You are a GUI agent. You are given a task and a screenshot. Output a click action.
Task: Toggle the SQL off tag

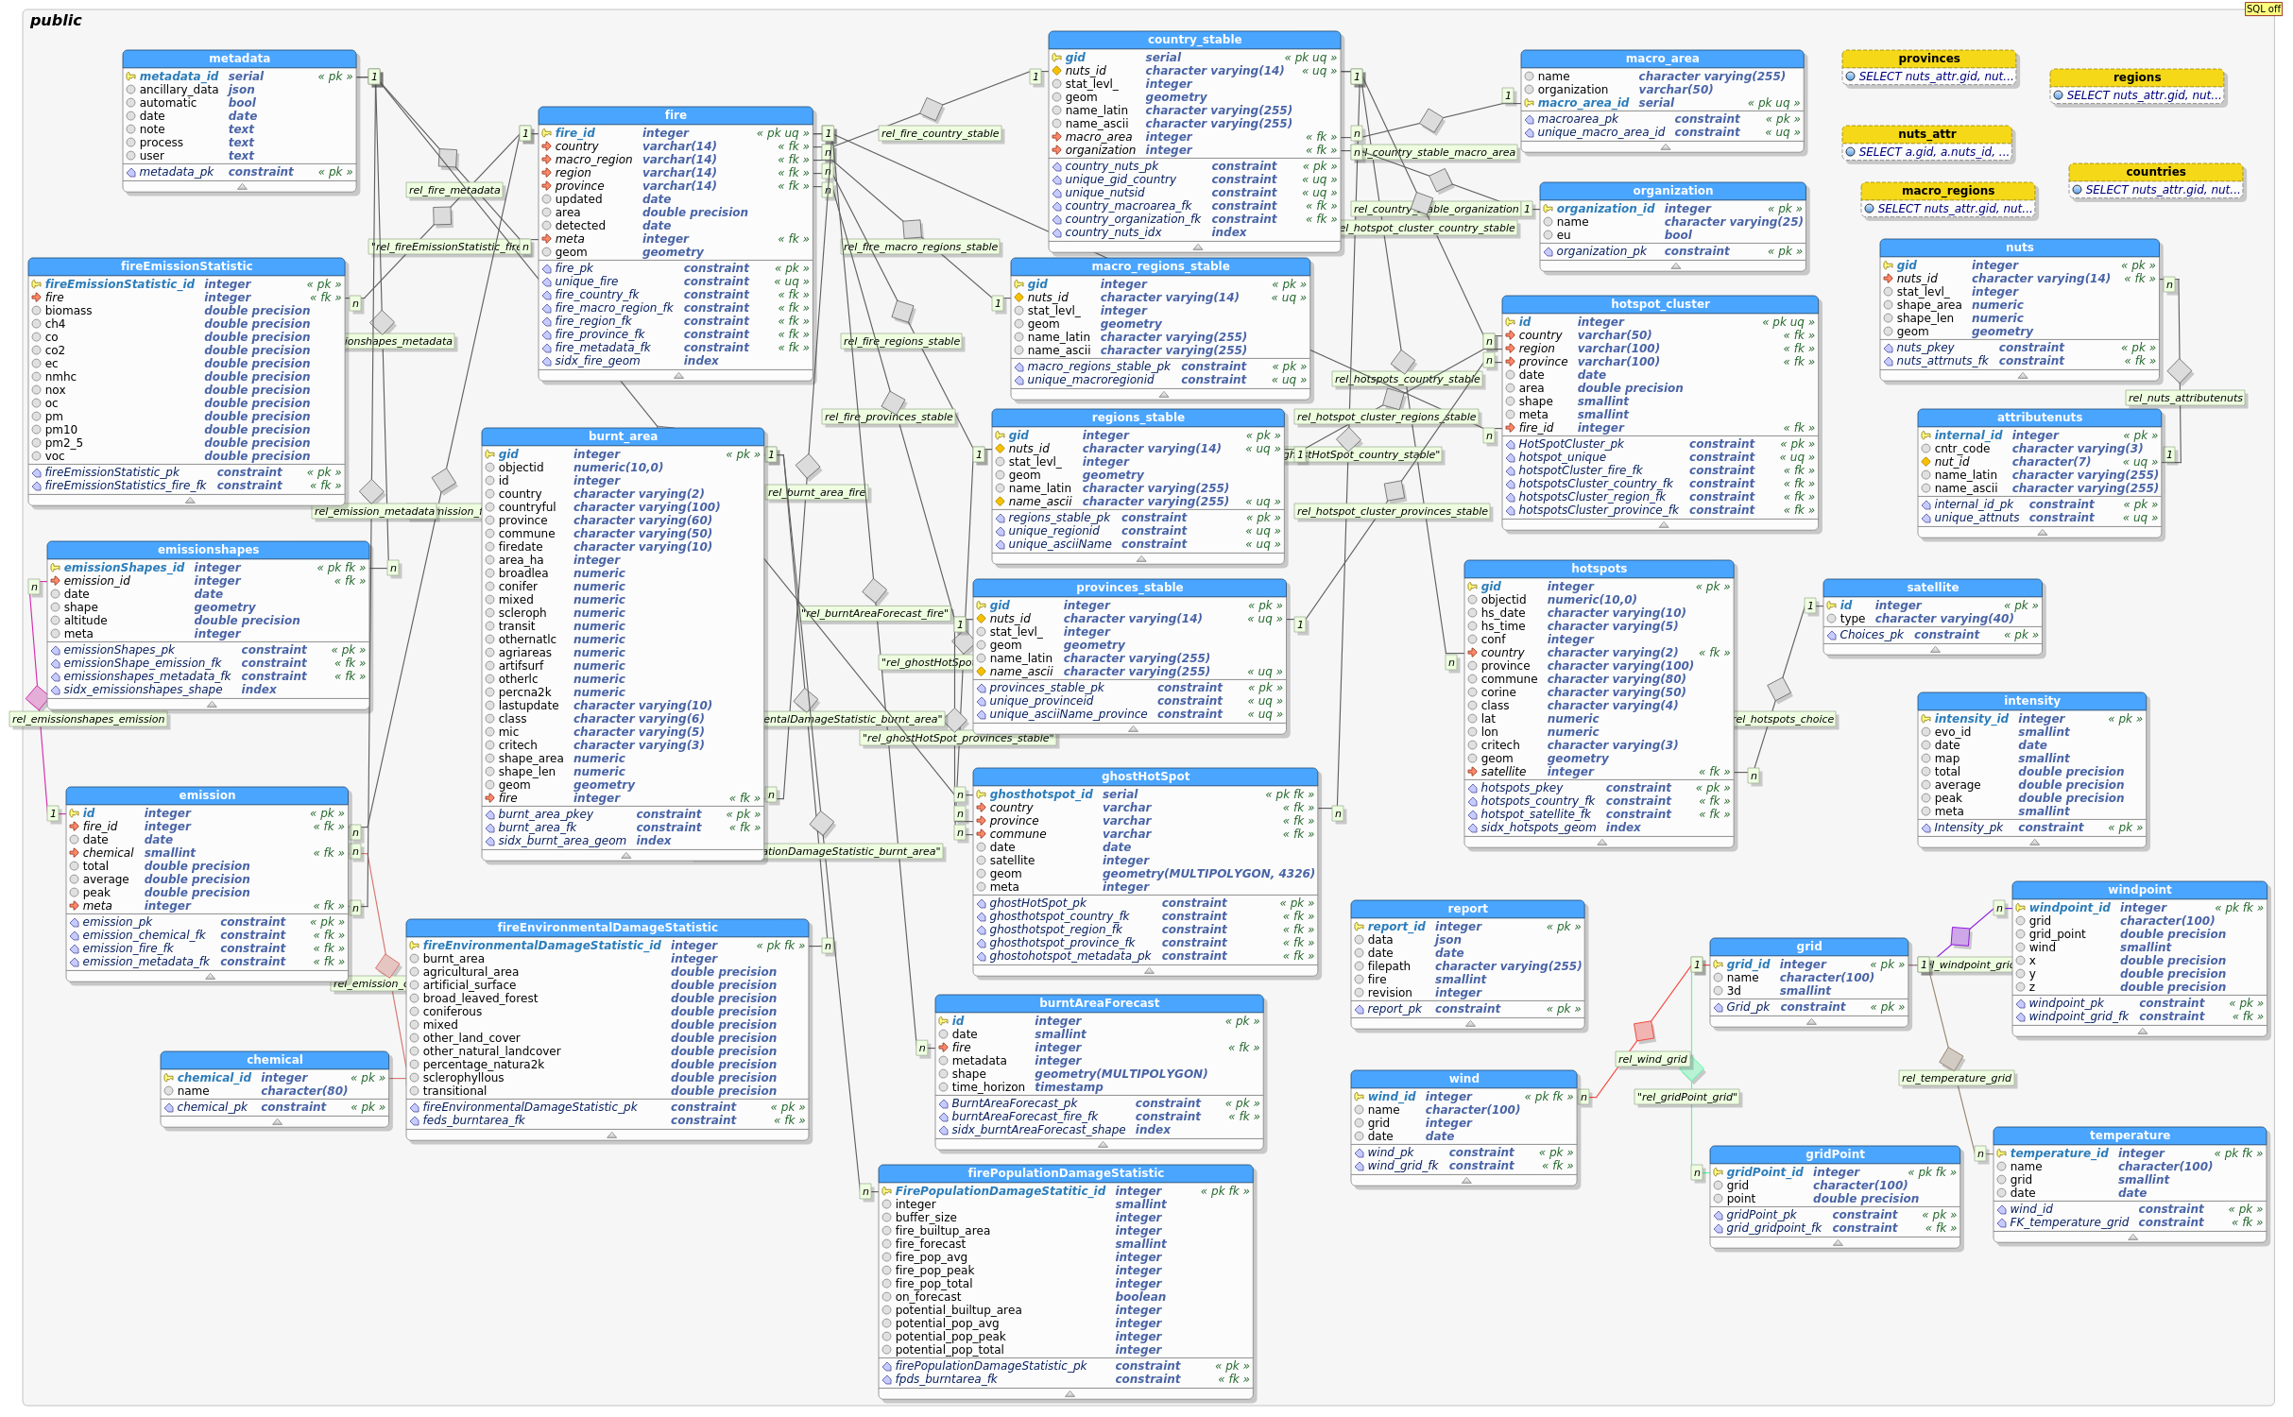[2264, 9]
